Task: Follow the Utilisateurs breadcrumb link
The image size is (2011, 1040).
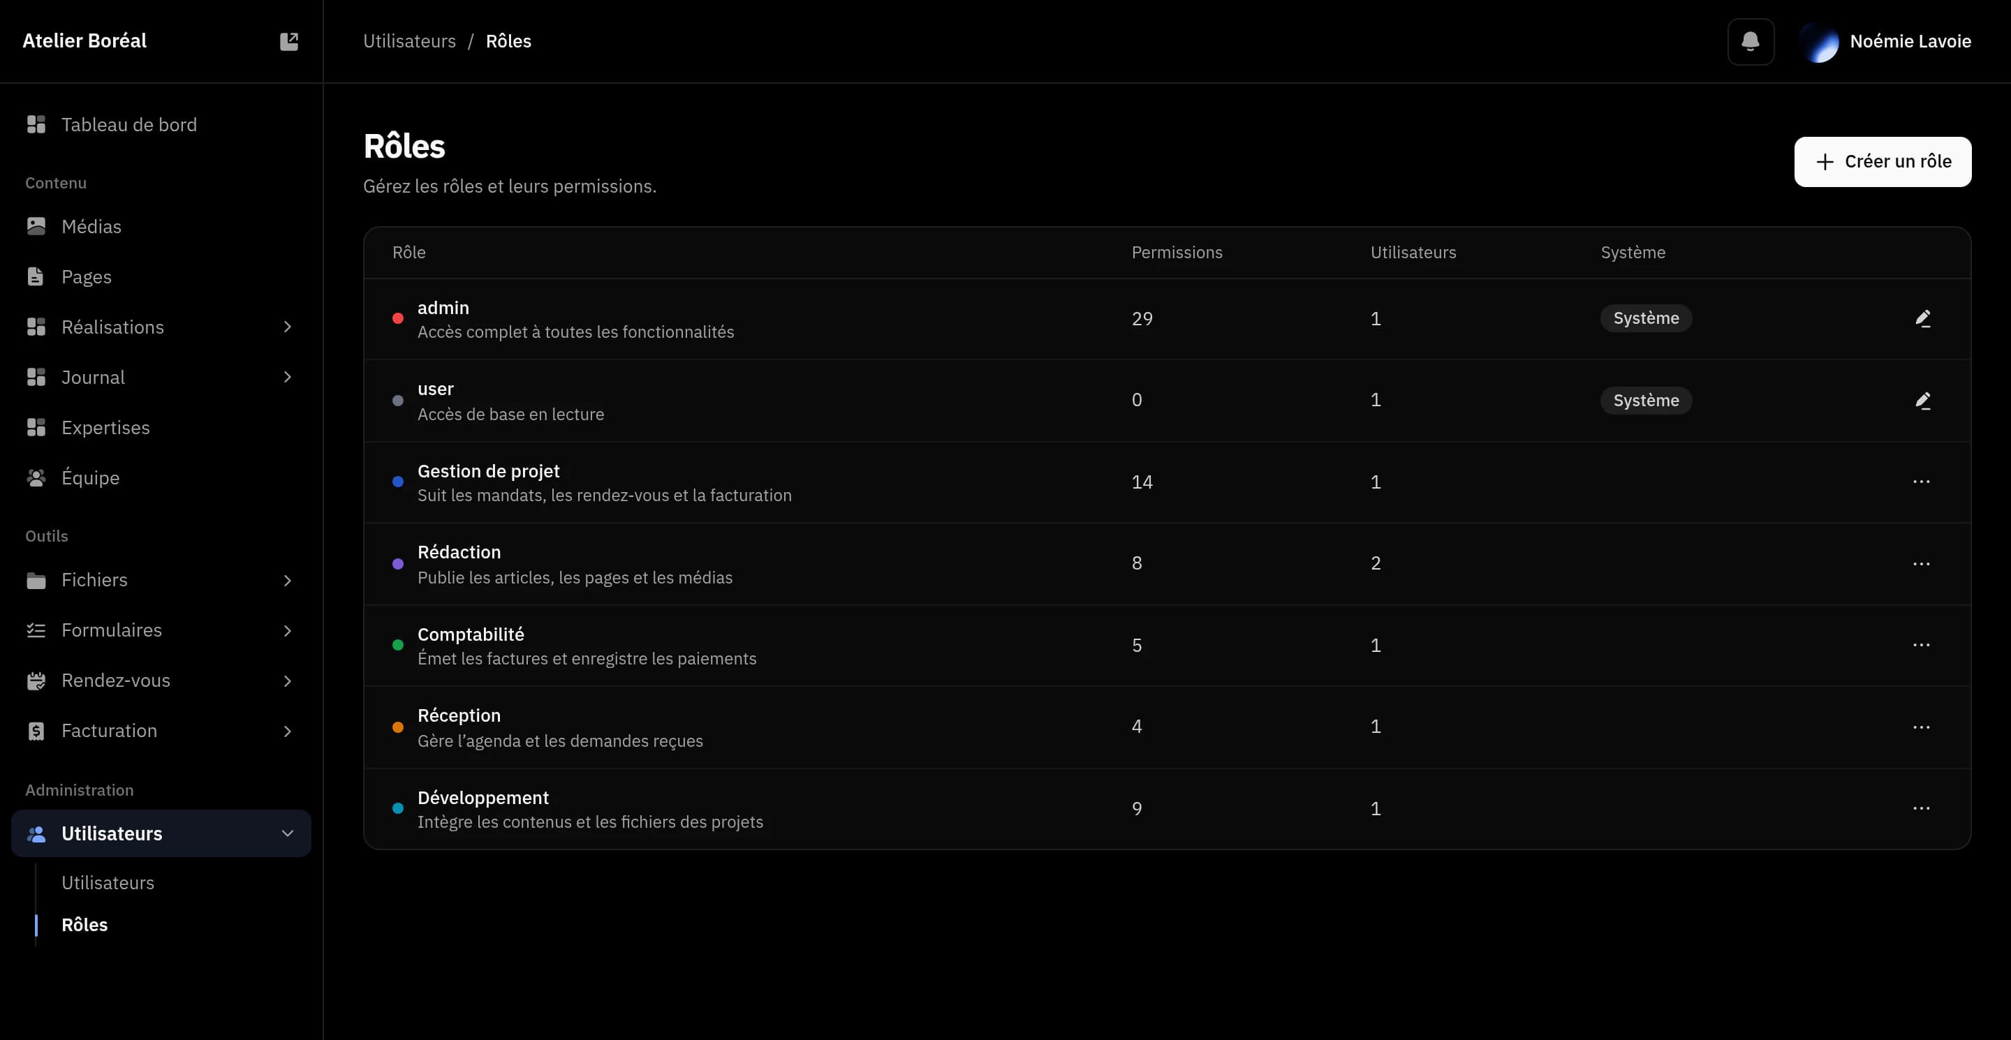Action: [409, 41]
